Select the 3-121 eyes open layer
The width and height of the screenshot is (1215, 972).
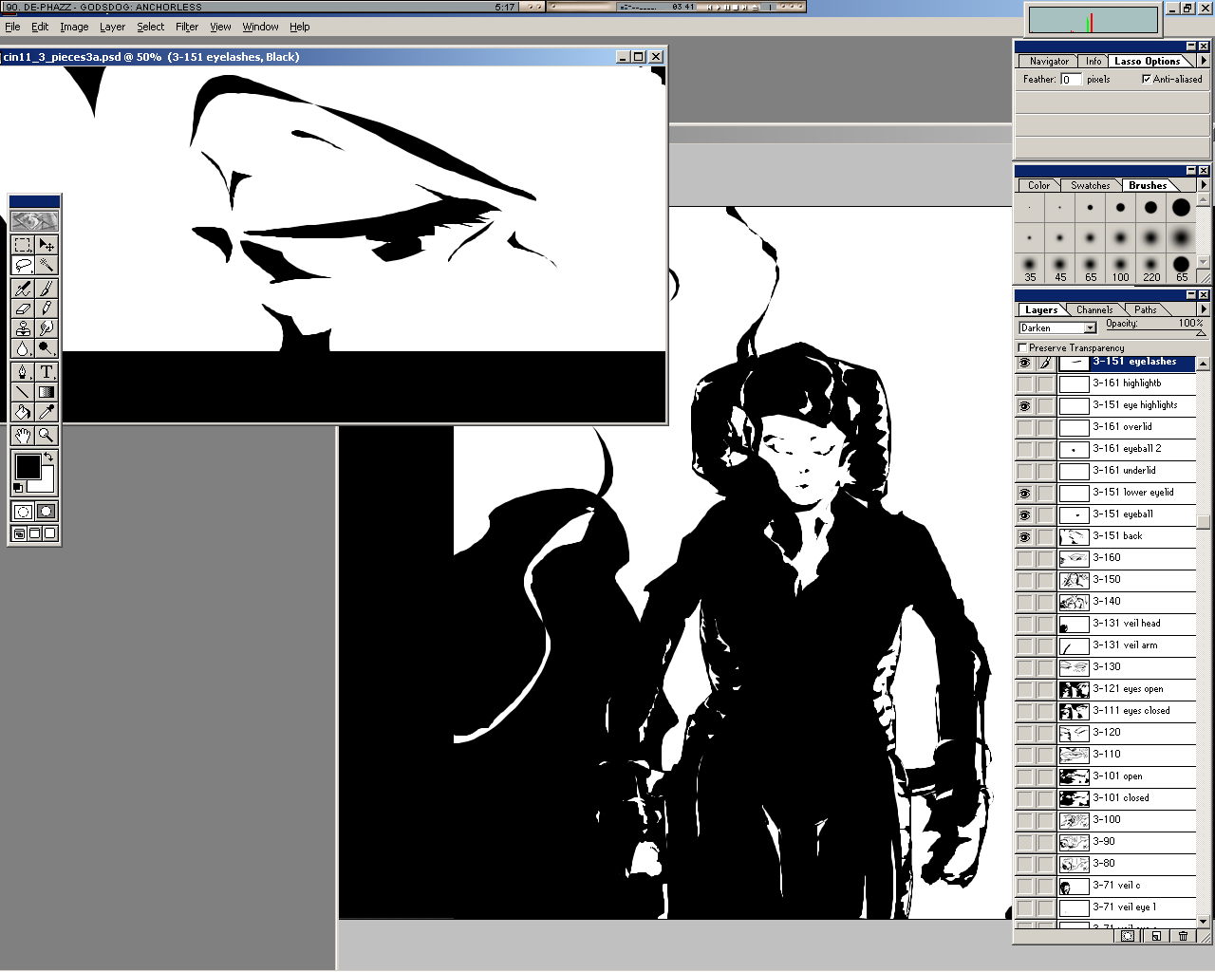[1127, 690]
